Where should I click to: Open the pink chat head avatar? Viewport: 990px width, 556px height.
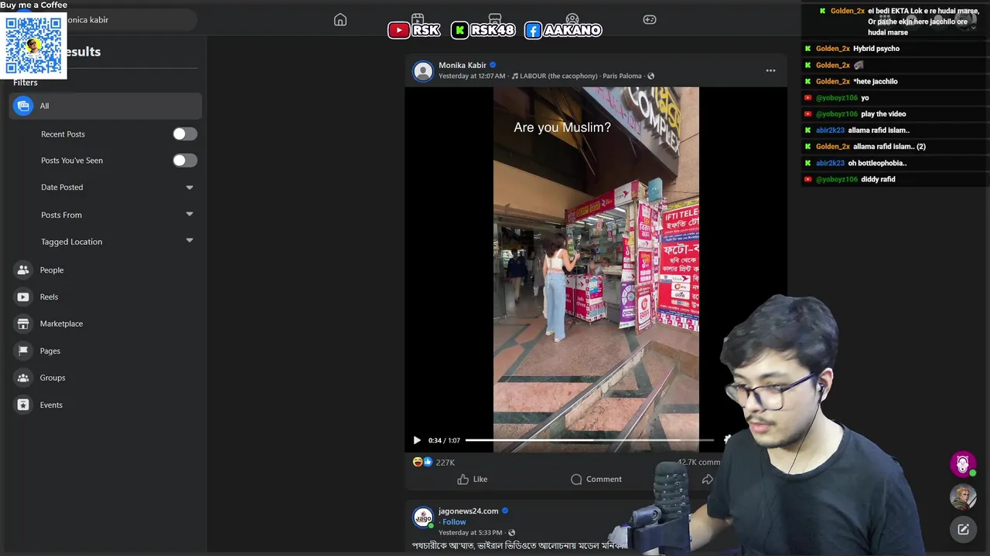coord(963,463)
